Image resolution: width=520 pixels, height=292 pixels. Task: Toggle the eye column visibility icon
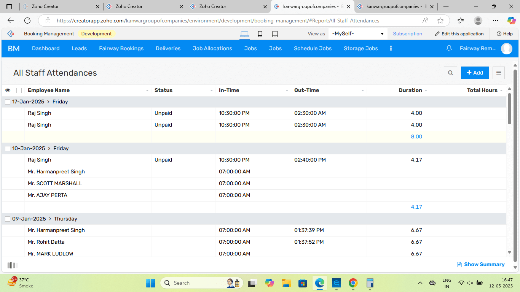8,90
